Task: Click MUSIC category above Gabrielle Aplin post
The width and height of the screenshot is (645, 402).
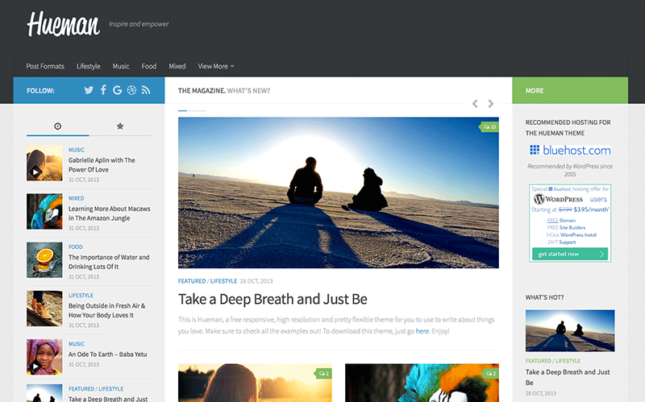Action: point(77,150)
